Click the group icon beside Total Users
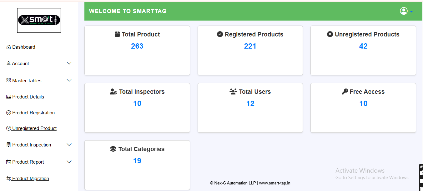This screenshot has height=191, width=423. pos(233,92)
